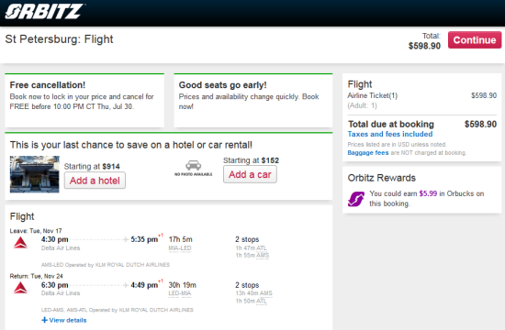Click the +1 day marker on 5:35 pm arrival
505x330 pixels.
161,236
